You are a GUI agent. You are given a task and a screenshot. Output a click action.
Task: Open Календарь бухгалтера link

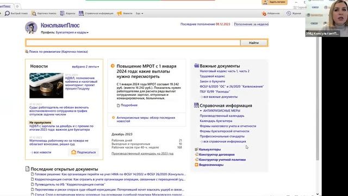216,121
